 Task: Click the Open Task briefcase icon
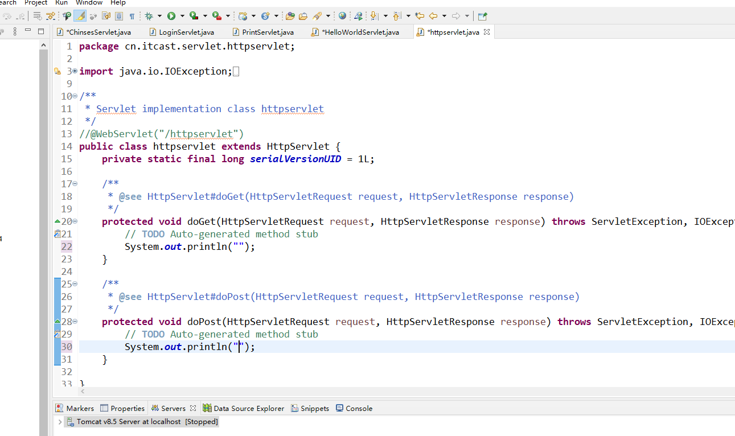[x=303, y=16]
